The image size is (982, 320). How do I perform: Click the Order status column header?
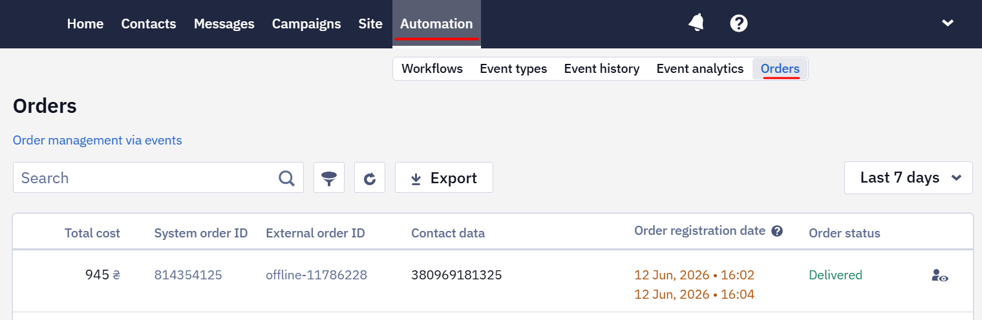pyautogui.click(x=844, y=234)
